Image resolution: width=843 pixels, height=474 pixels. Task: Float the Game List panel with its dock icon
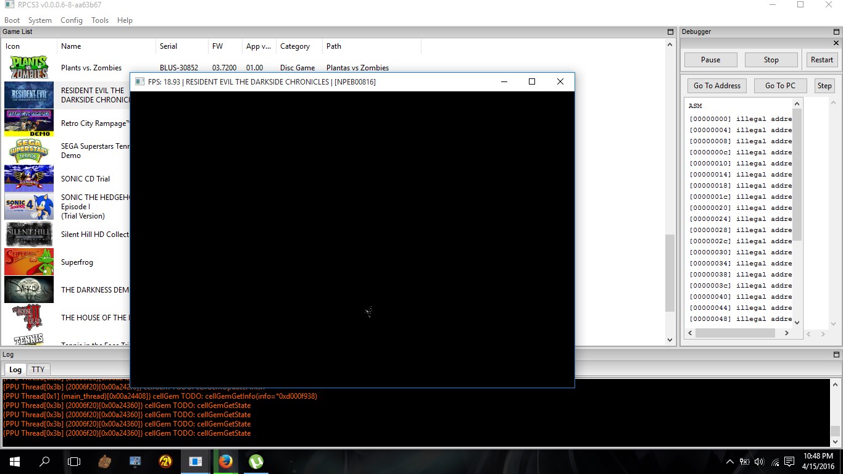tap(670, 31)
